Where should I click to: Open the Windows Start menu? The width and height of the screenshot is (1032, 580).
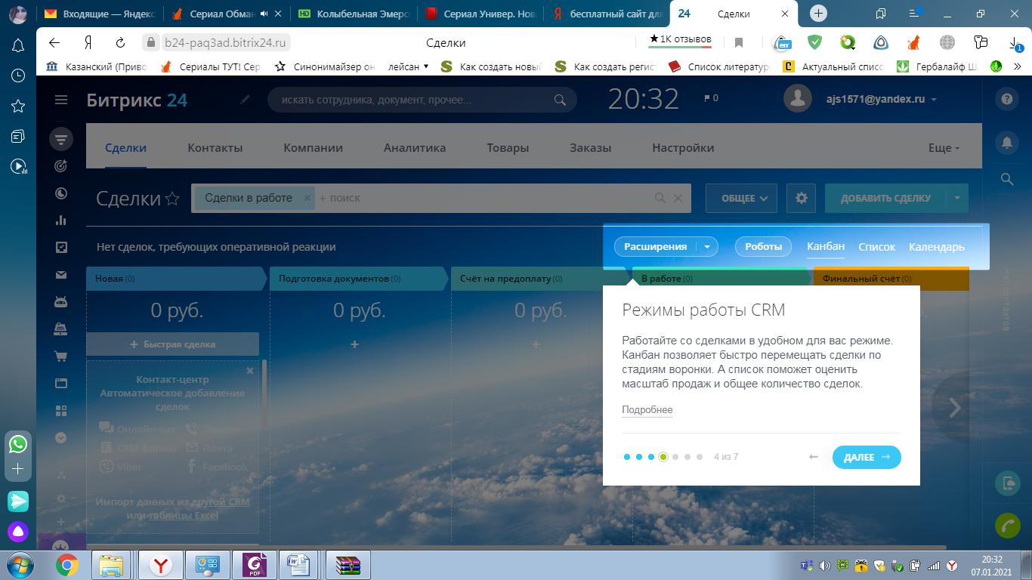[18, 564]
